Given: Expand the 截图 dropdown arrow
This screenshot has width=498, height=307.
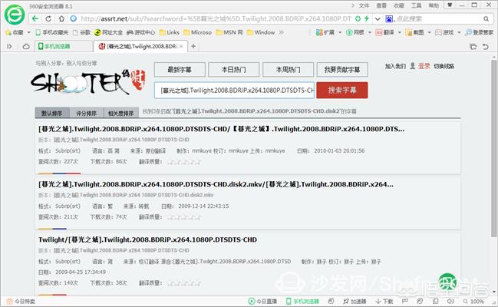Looking at the screenshot, I should [x=430, y=32].
